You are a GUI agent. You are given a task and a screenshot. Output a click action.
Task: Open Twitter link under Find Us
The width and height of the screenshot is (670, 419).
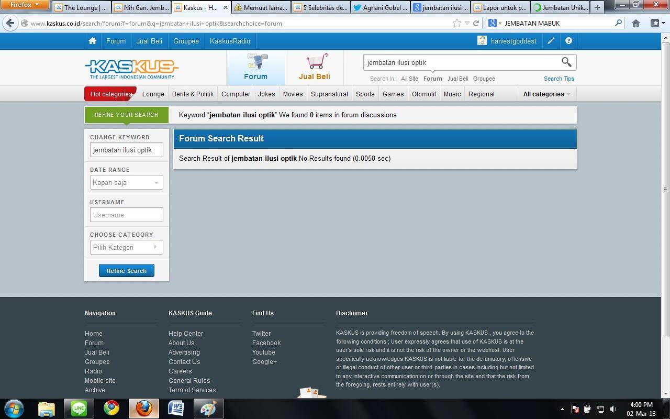click(x=261, y=334)
